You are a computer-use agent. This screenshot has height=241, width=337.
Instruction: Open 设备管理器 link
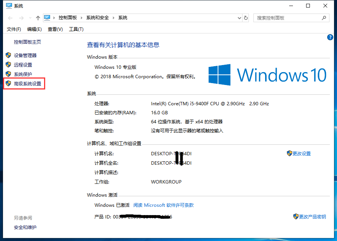click(x=25, y=55)
